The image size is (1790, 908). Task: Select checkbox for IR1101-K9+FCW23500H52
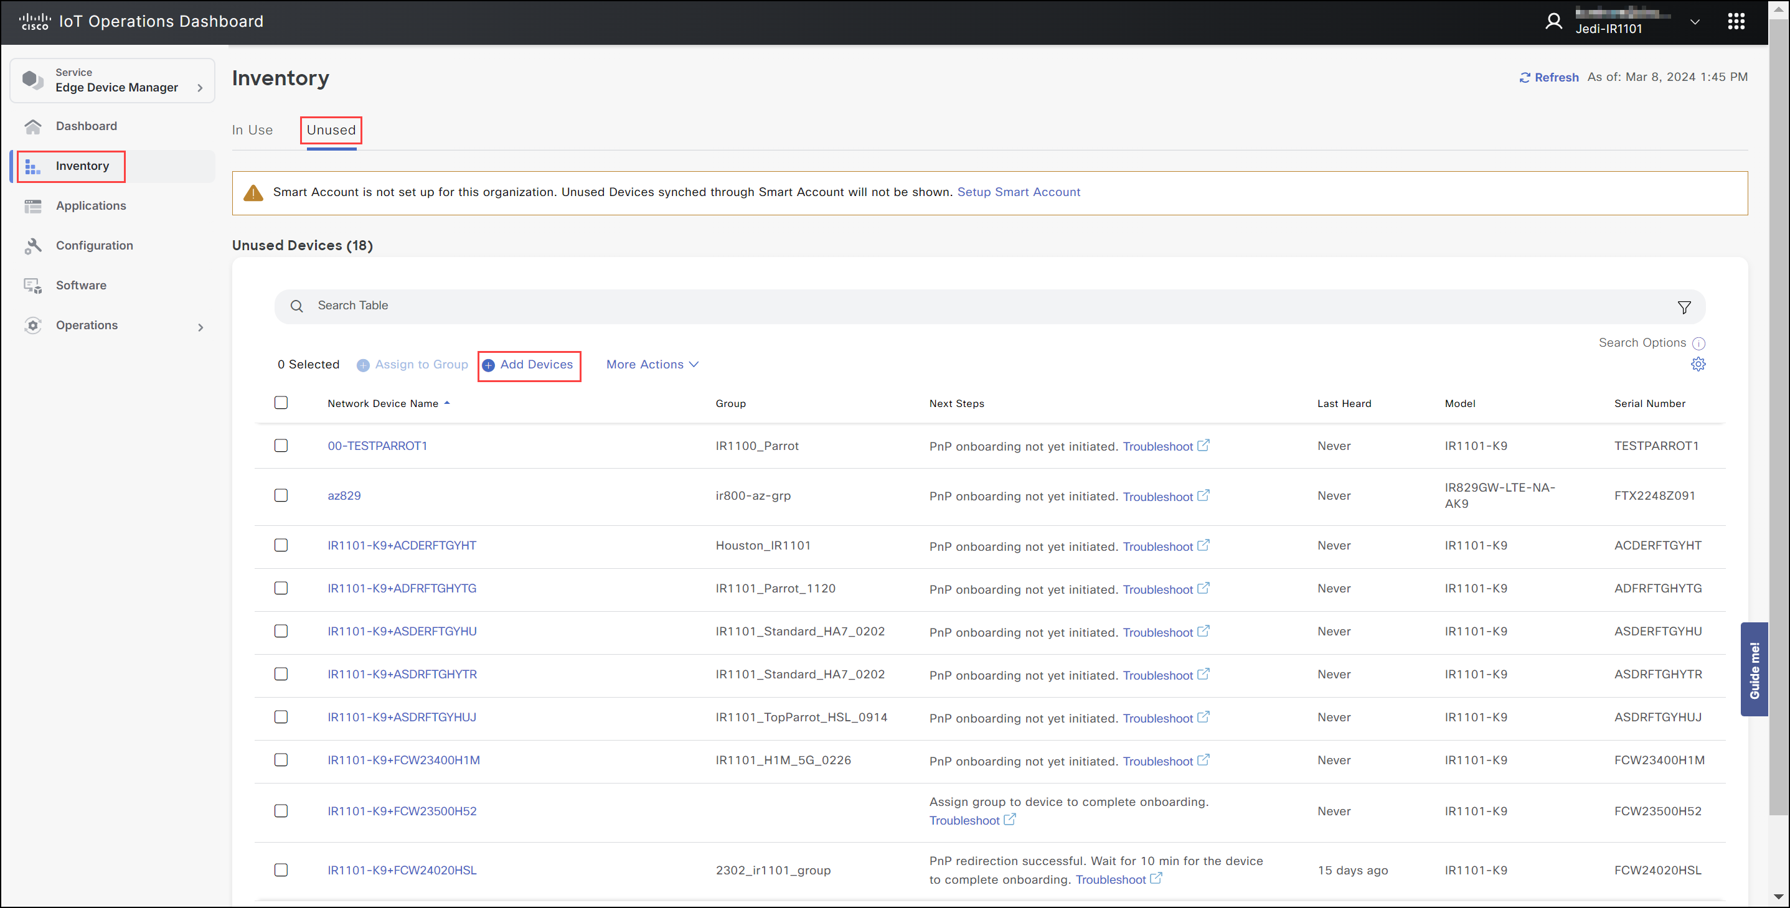click(x=281, y=812)
